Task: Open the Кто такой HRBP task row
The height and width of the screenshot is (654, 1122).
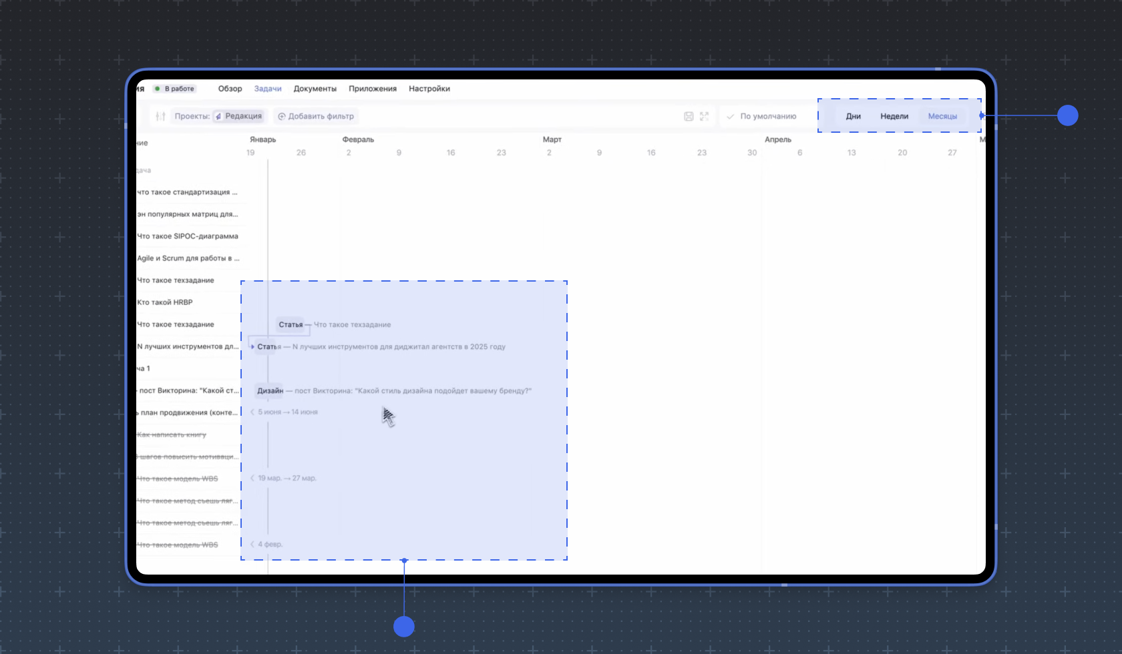Action: click(x=165, y=302)
